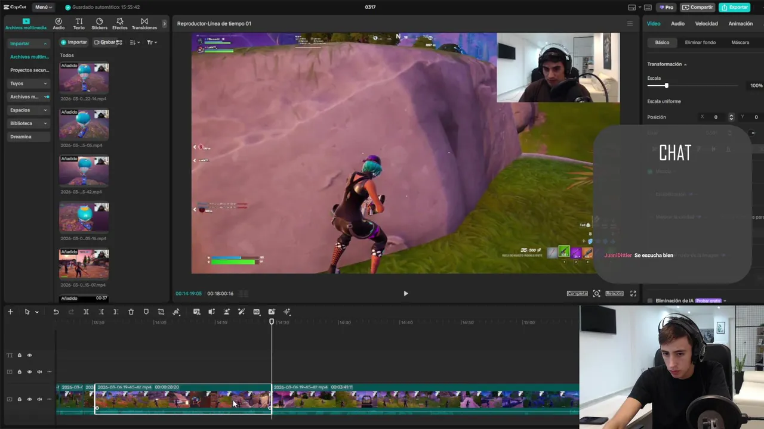Open the filter dropdown in media panel

pos(152,42)
